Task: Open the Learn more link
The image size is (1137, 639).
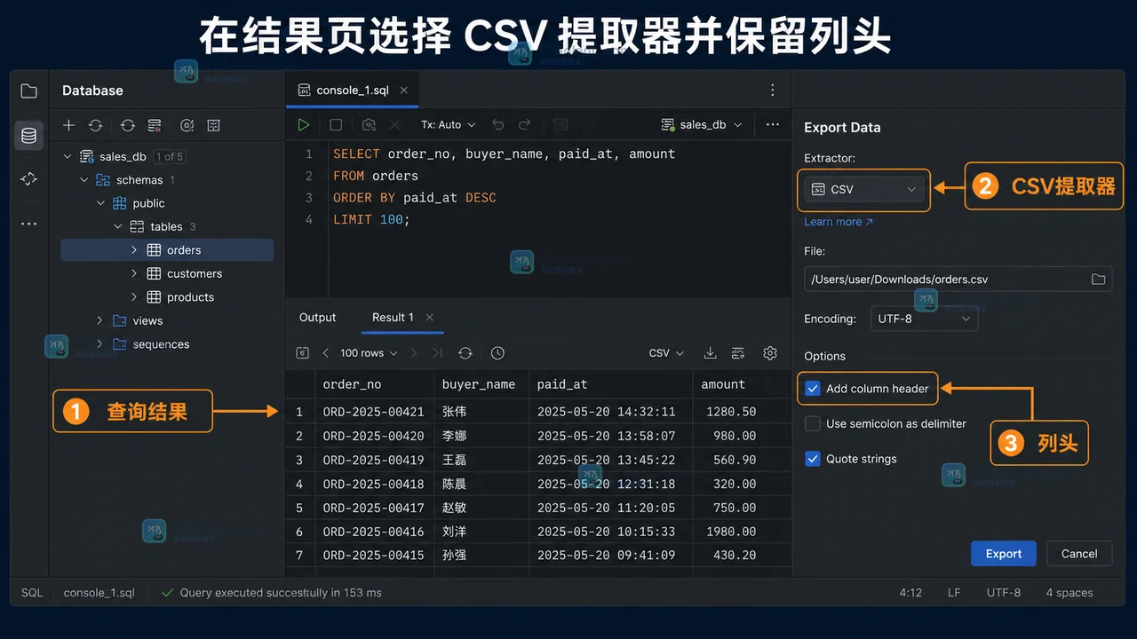Action: (839, 222)
